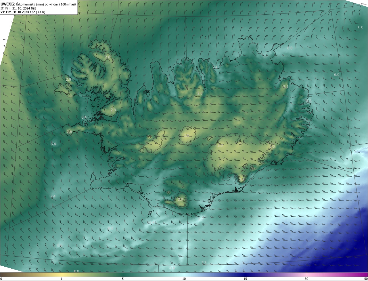Click the 6.0 value label on the map
The height and width of the screenshot is (281, 368).
coord(336,75)
